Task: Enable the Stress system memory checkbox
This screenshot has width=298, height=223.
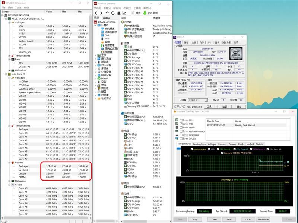Action: point(181,131)
